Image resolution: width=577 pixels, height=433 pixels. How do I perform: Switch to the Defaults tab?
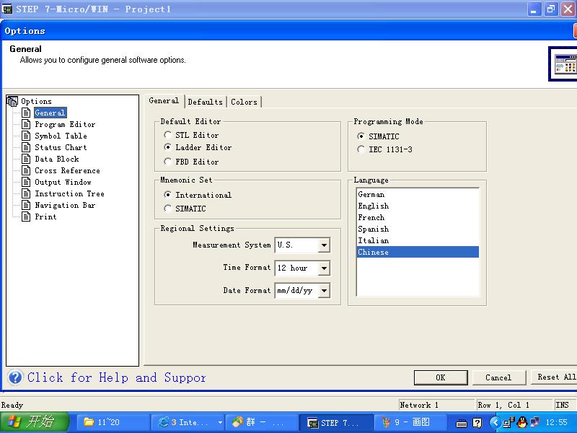[206, 102]
